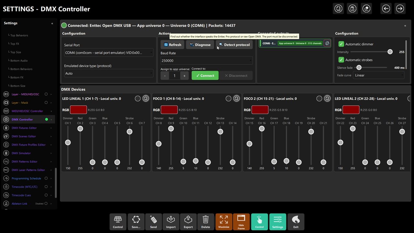
Task: Click the Export icon in bottom toolbar
Action: pos(188,222)
